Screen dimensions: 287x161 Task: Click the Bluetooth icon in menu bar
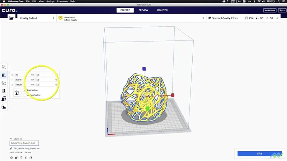click(255, 1)
